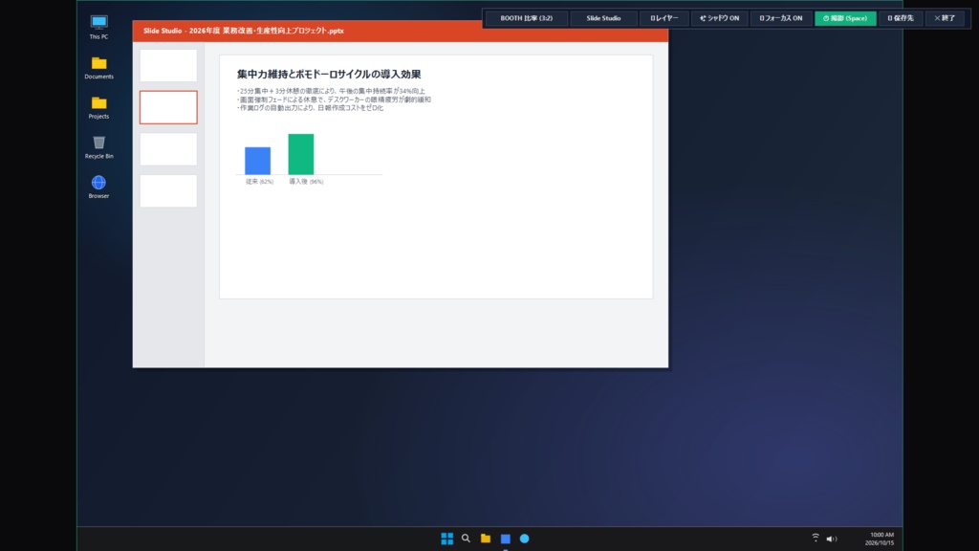Click the Slide Studio orange title bar text

244,31
